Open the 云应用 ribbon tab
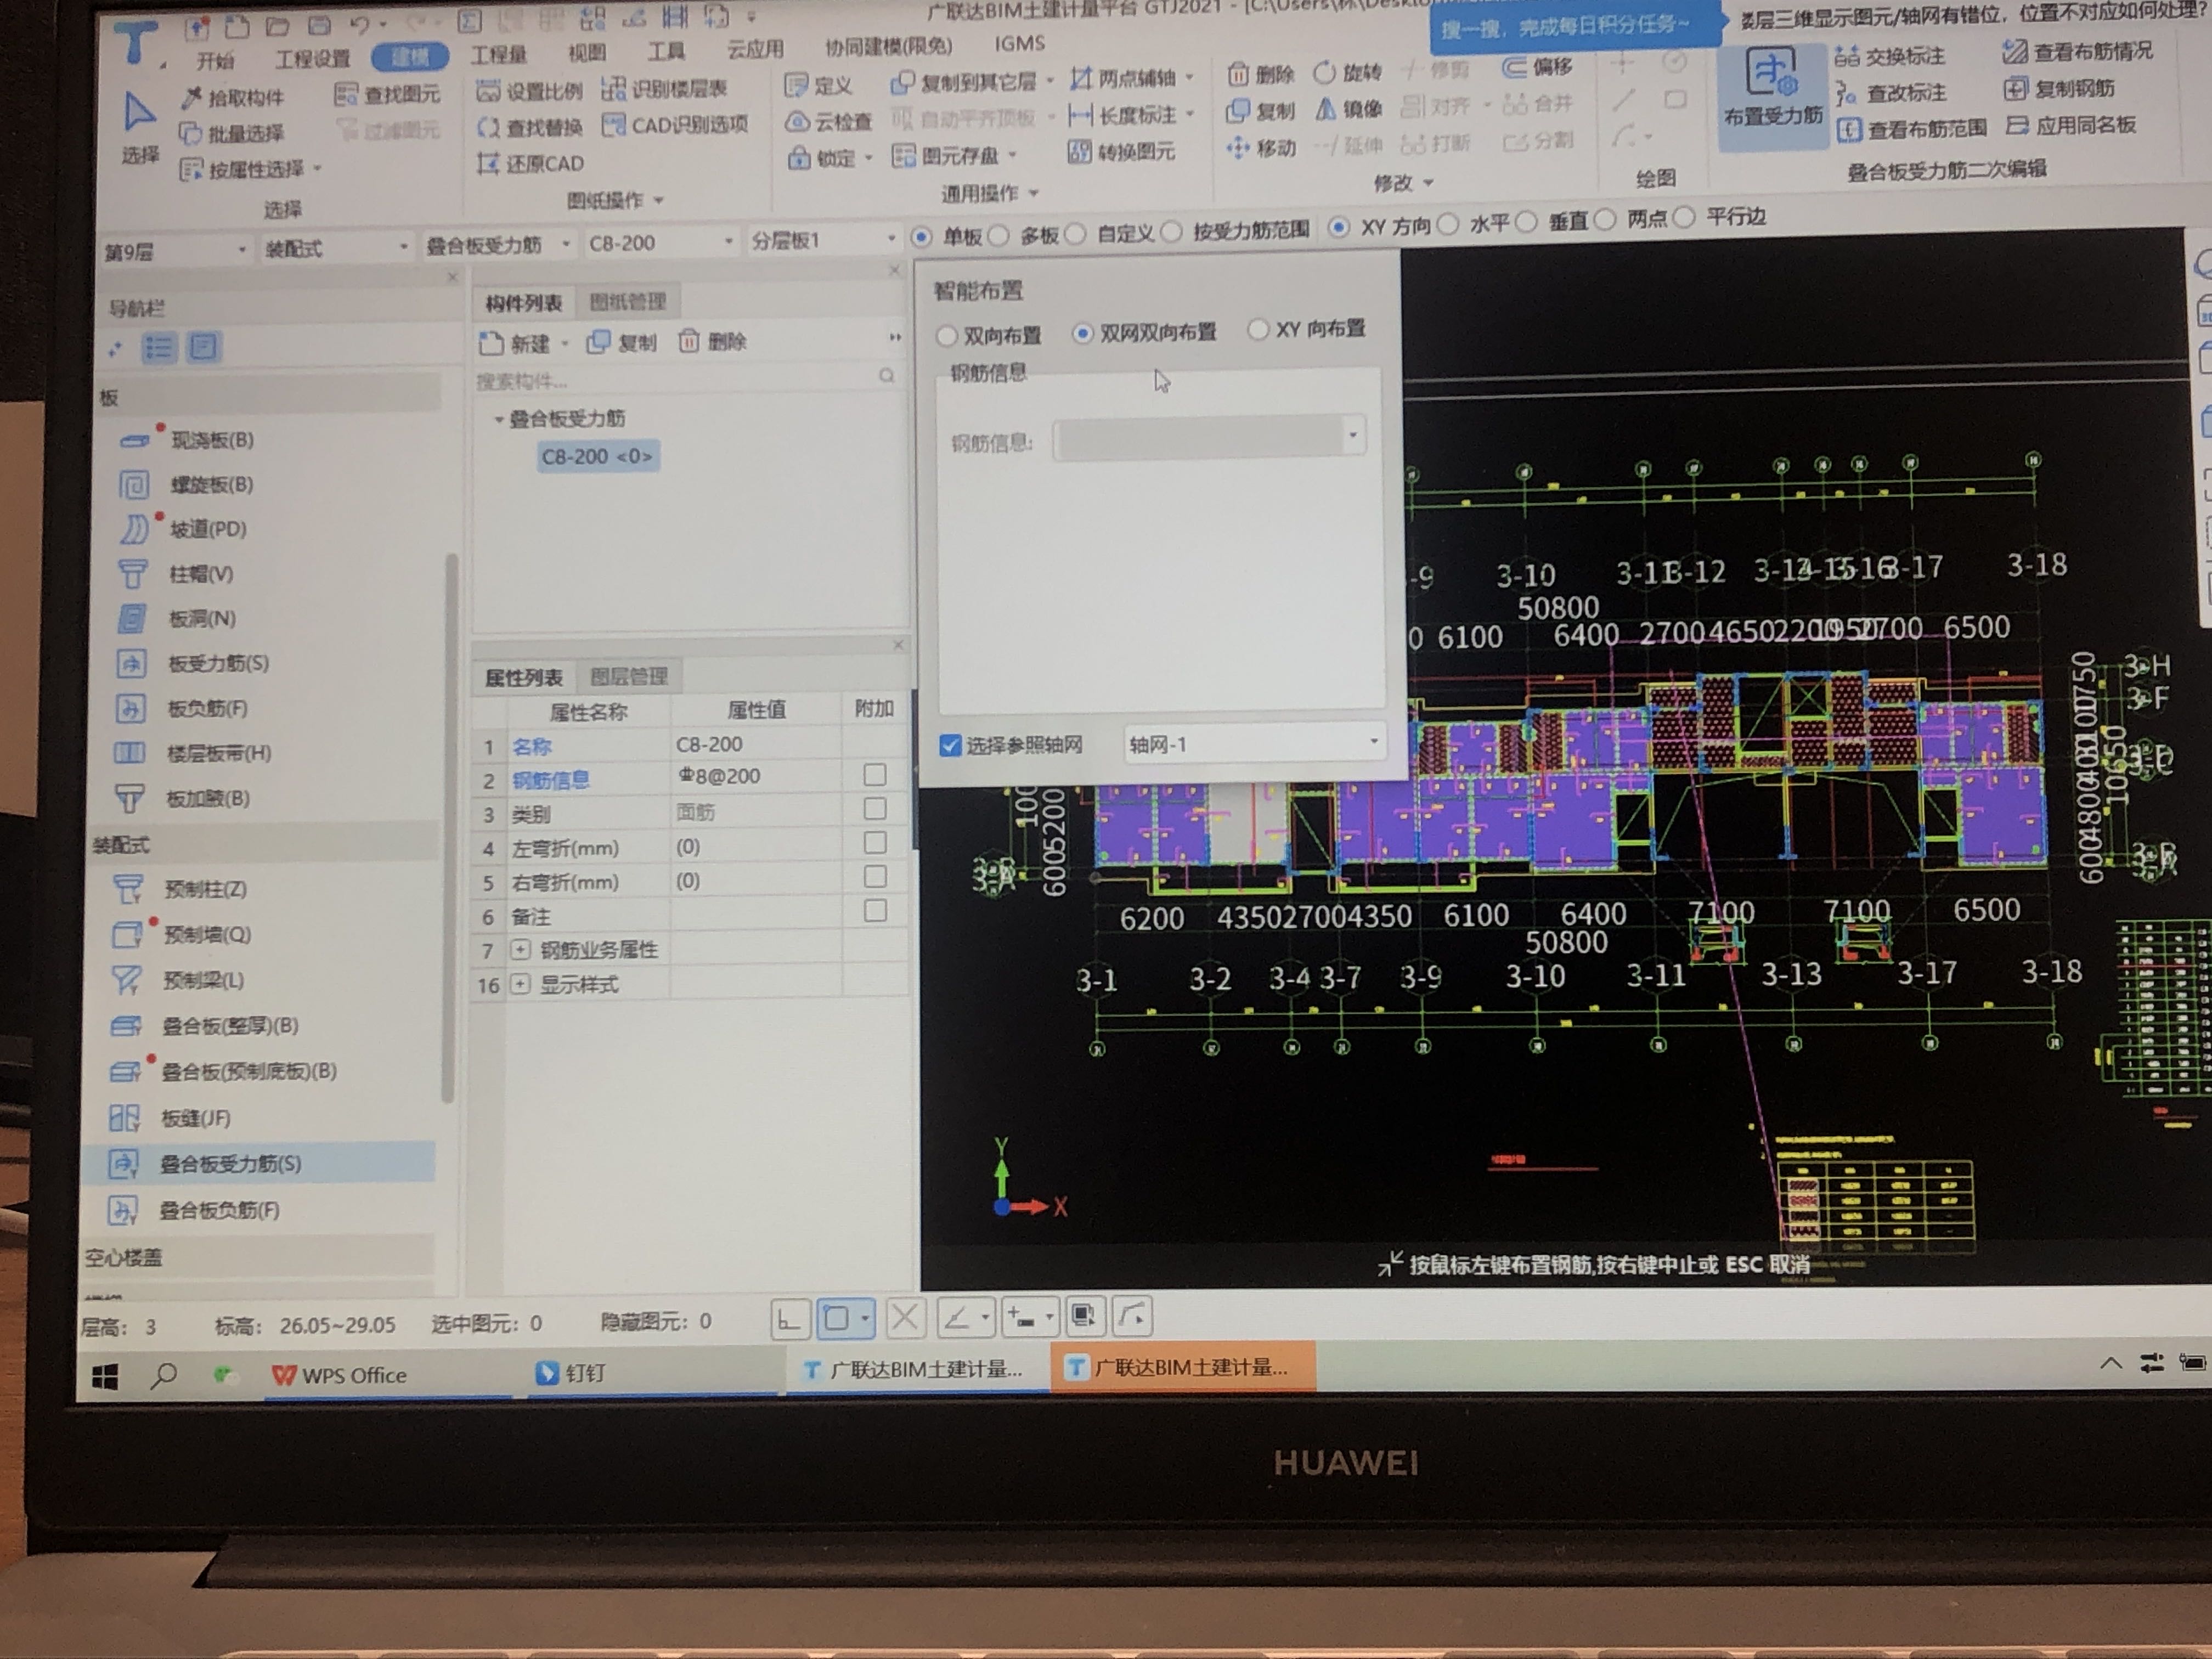The width and height of the screenshot is (2212, 1659). click(755, 48)
